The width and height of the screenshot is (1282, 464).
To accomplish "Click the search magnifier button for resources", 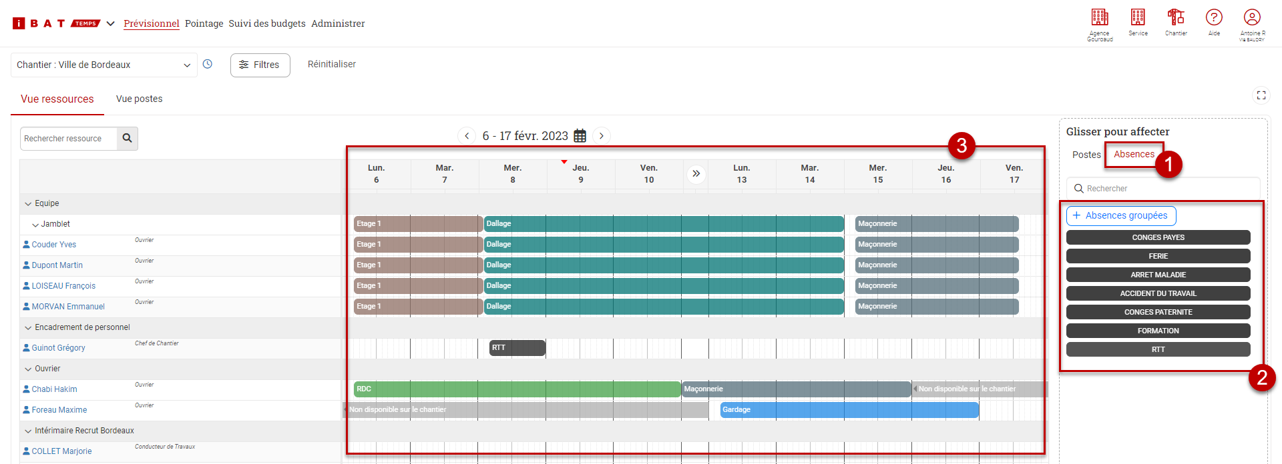I will (x=128, y=139).
